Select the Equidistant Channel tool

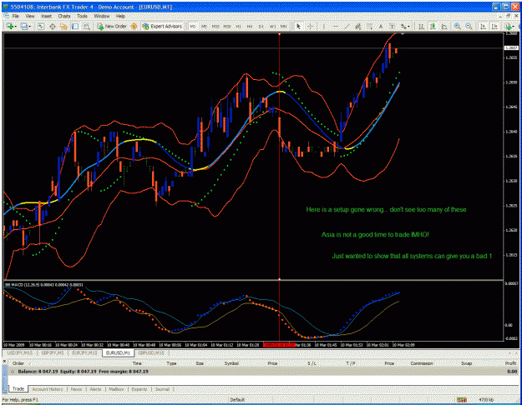coord(357,26)
